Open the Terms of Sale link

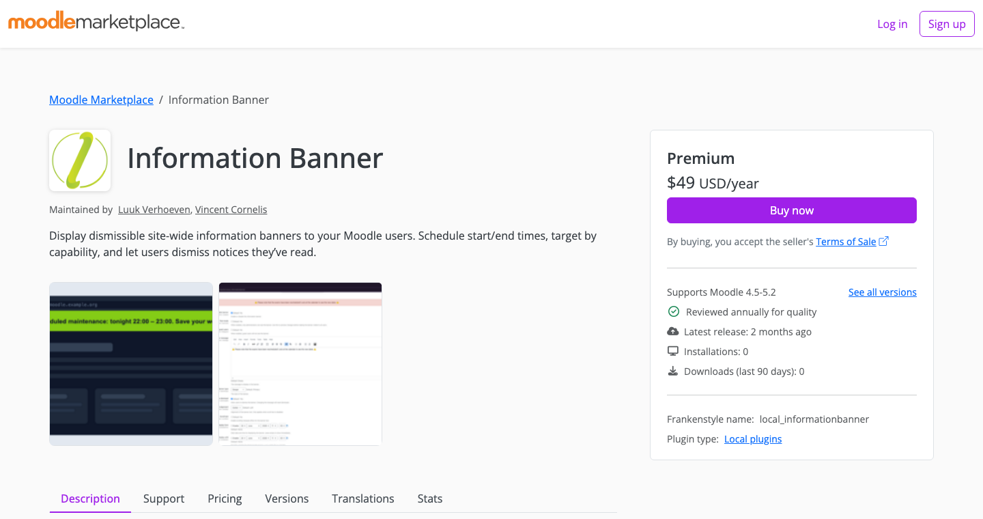[846, 241]
